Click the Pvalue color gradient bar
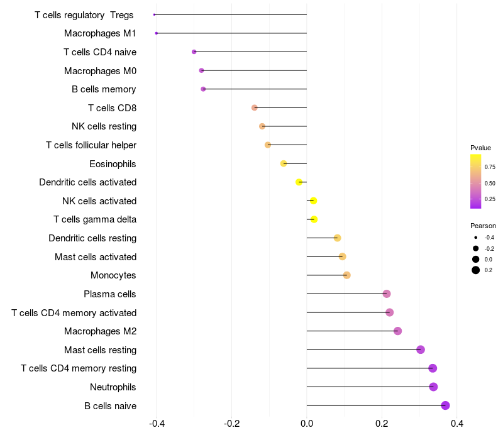This screenshot has height=440, width=503. [476, 182]
